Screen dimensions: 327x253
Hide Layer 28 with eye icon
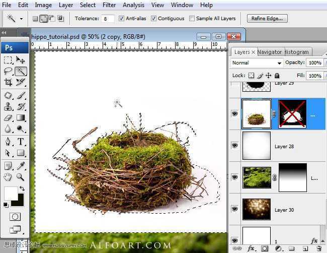click(234, 146)
